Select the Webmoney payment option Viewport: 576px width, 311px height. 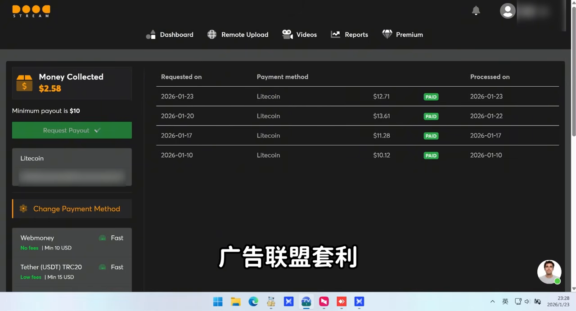[72, 242]
